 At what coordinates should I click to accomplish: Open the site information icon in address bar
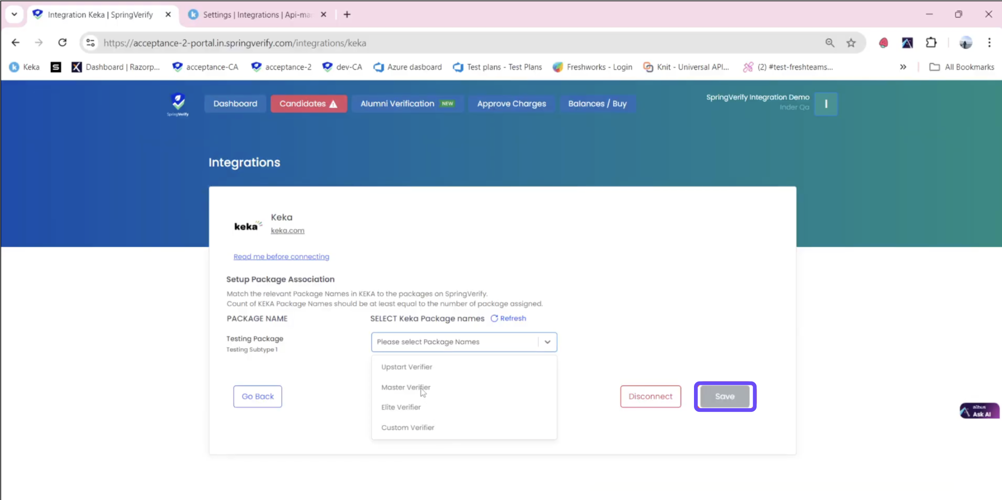(91, 43)
